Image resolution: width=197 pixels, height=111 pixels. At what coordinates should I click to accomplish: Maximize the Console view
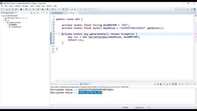pyautogui.click(x=195, y=84)
